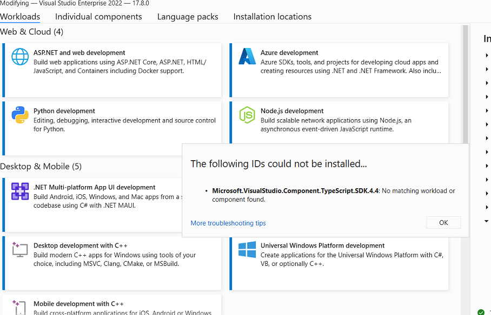The height and width of the screenshot is (315, 491).
Task: Open the Individual components tab
Action: [x=98, y=17]
